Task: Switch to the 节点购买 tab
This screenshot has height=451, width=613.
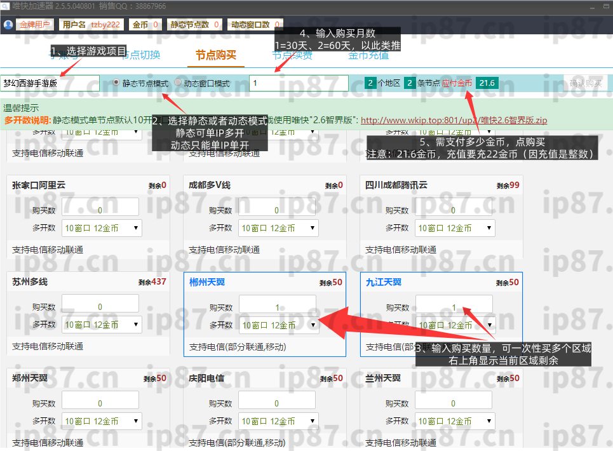Action: pyautogui.click(x=215, y=55)
